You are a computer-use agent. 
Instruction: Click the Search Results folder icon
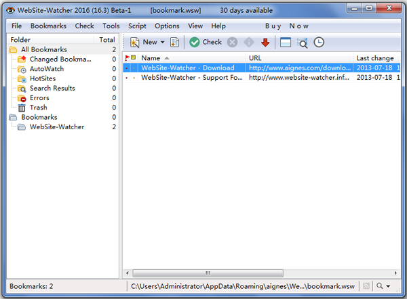[x=22, y=89]
